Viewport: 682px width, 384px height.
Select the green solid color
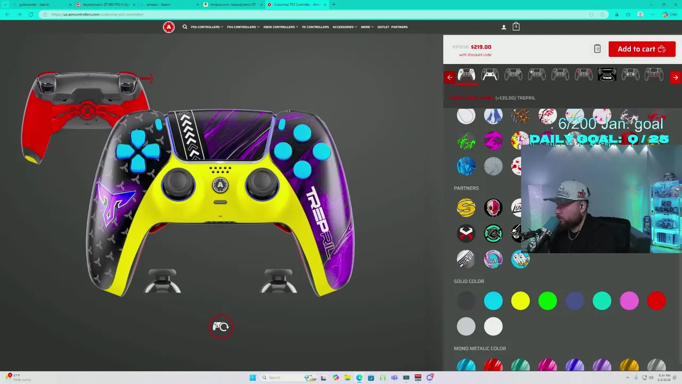547,301
